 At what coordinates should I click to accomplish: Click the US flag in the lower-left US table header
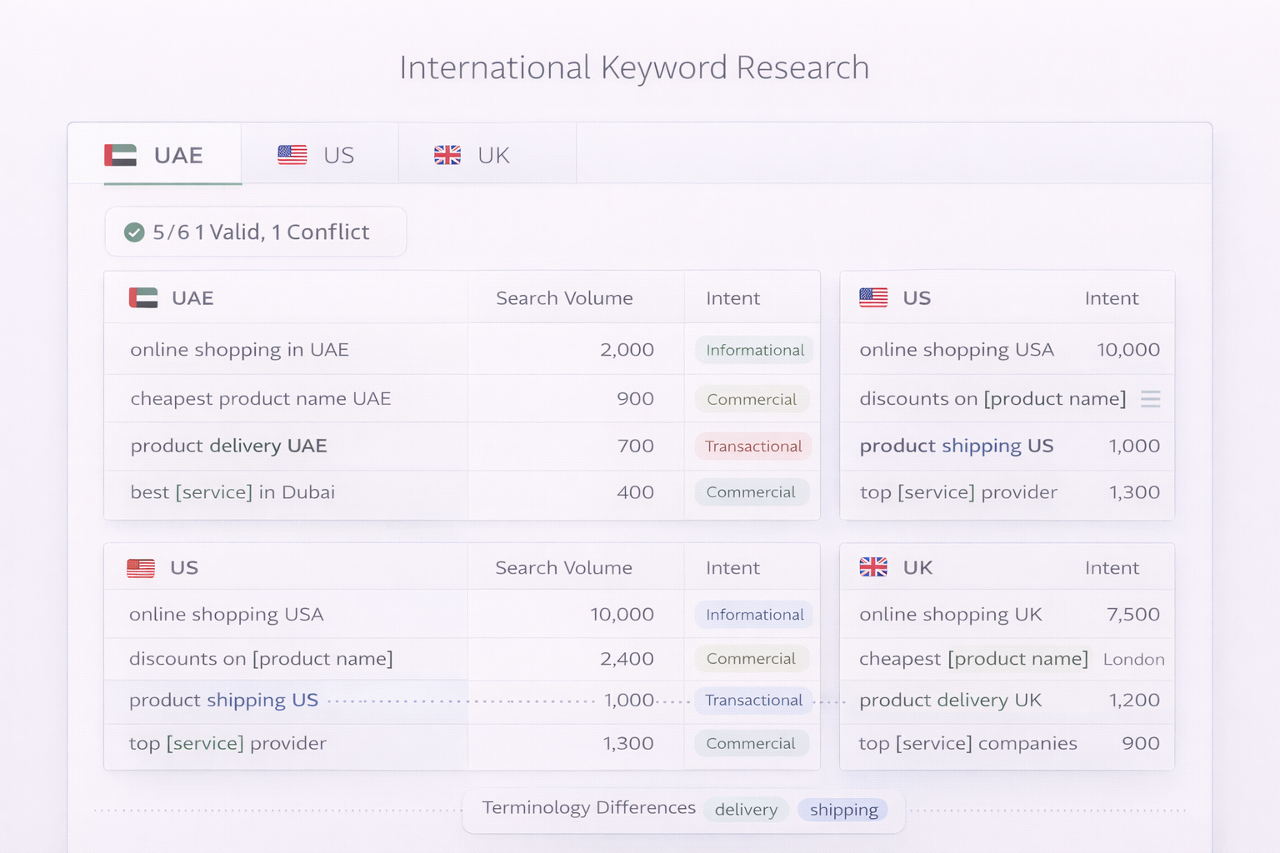141,567
